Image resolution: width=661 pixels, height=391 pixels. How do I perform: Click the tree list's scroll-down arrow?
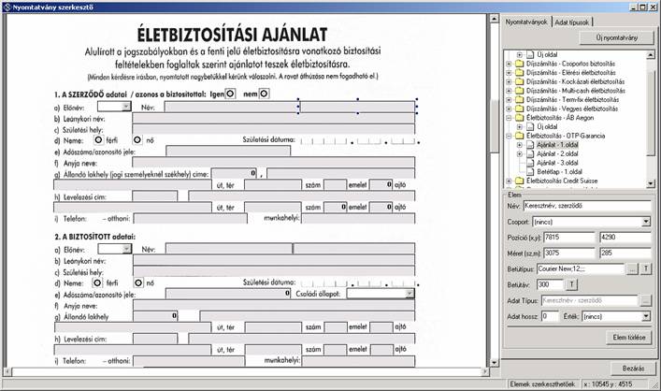tap(651, 183)
